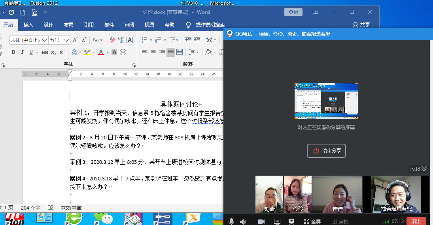Open the font size dropdown
The height and width of the screenshot is (225, 433).
tap(66, 40)
